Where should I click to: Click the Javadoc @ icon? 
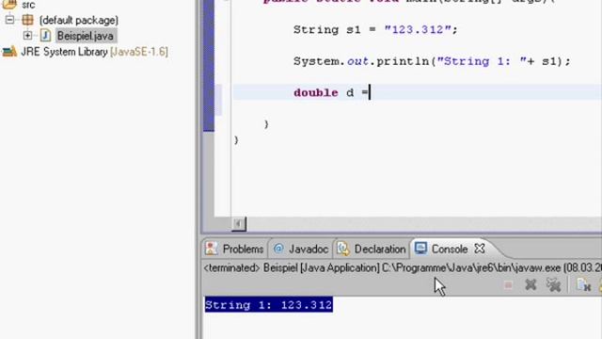278,249
